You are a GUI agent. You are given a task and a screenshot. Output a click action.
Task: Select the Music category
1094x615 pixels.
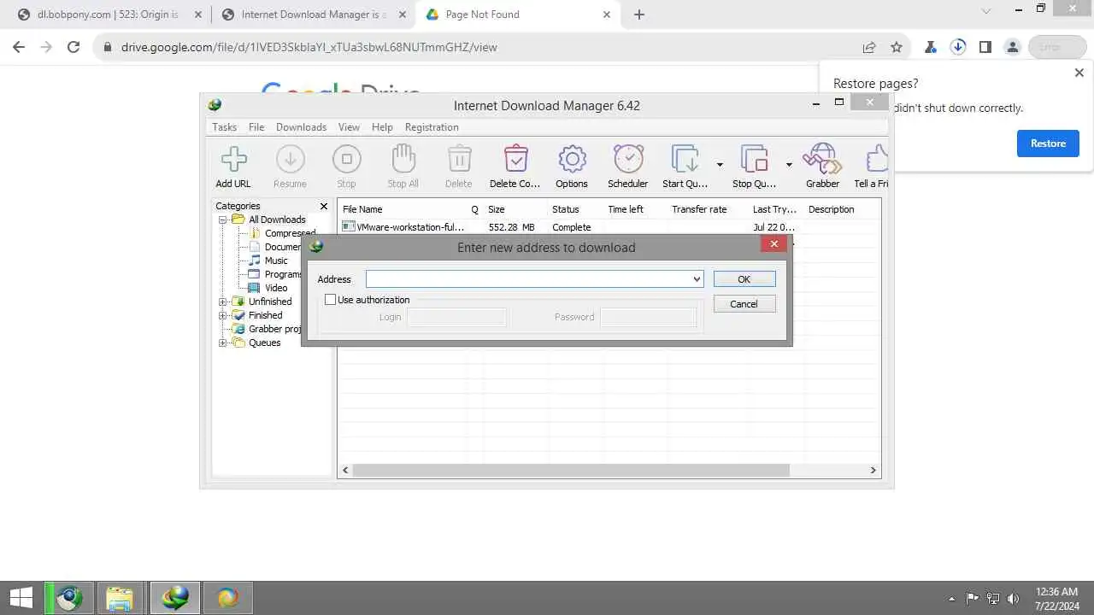point(276,261)
